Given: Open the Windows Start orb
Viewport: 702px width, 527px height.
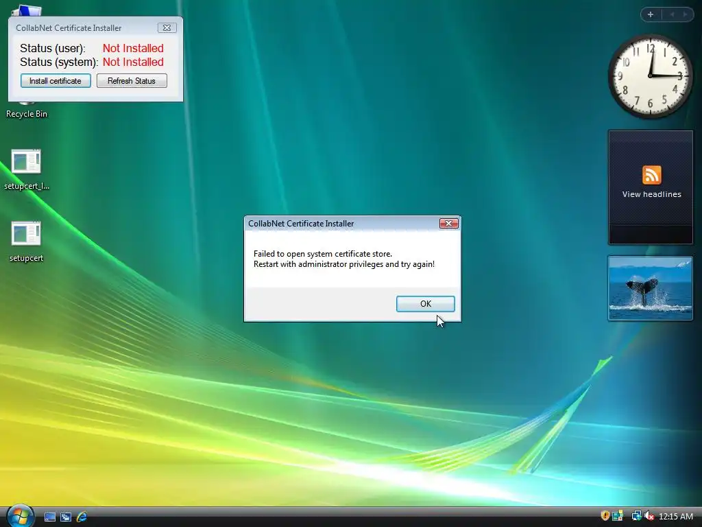Looking at the screenshot, I should pos(20,516).
